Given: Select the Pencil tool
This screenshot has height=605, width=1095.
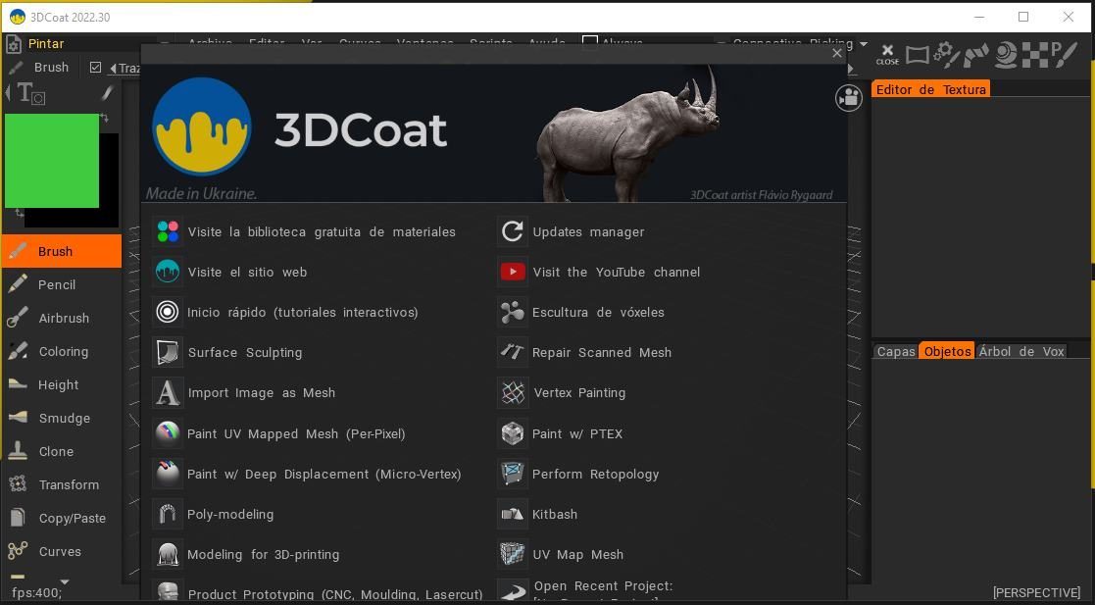Looking at the screenshot, I should click(x=61, y=284).
